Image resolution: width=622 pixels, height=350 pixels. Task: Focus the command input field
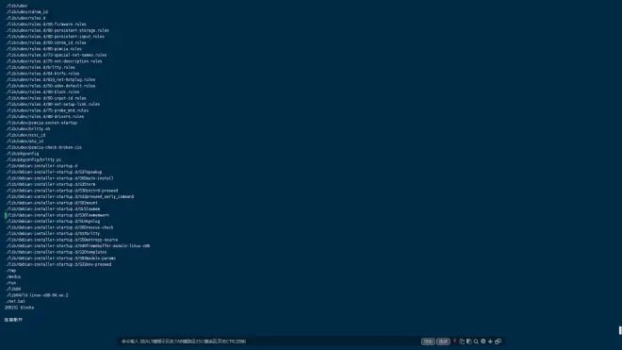(x=270, y=342)
